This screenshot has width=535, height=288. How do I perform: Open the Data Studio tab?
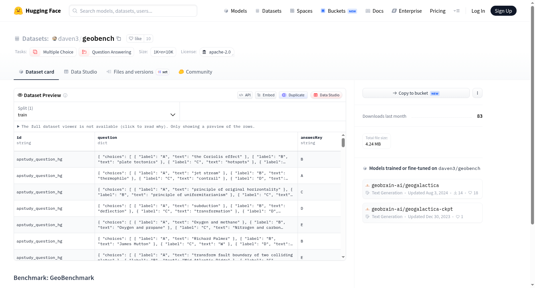pyautogui.click(x=81, y=72)
